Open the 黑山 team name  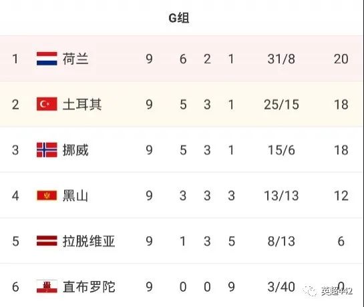(75, 196)
